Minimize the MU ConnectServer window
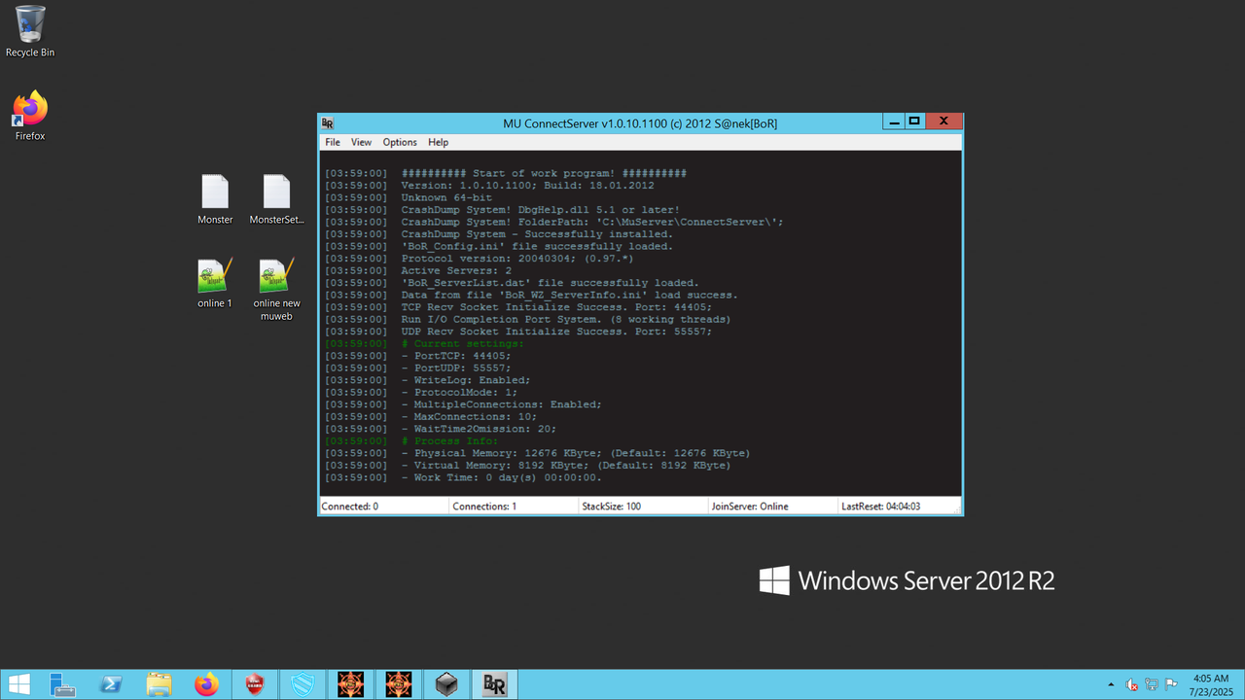Screen dimensions: 1245x700 (x=893, y=122)
